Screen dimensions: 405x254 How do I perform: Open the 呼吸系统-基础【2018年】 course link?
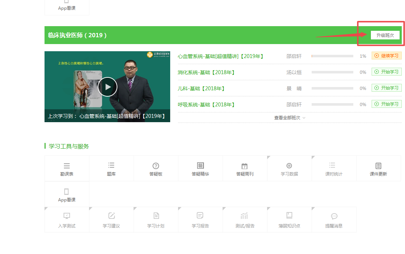(x=206, y=105)
